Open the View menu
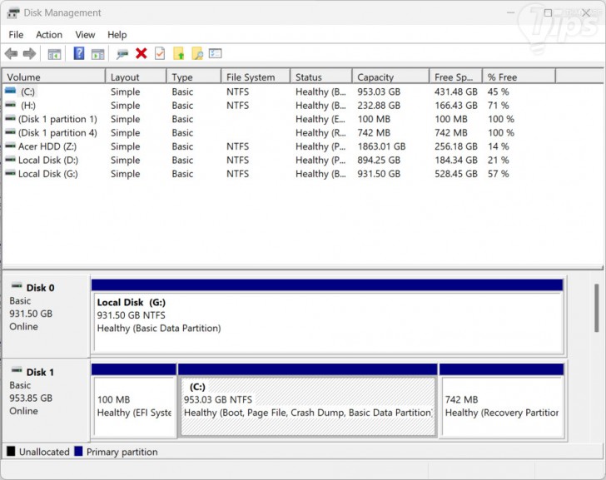 (85, 35)
